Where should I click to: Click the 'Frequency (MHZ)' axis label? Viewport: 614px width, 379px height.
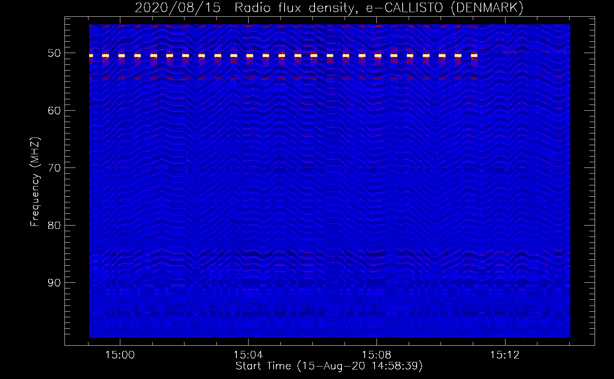coord(35,182)
